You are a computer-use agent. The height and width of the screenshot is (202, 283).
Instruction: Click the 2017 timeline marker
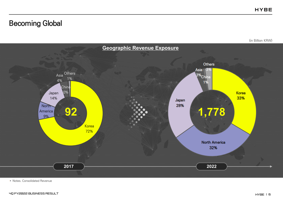pos(69,166)
